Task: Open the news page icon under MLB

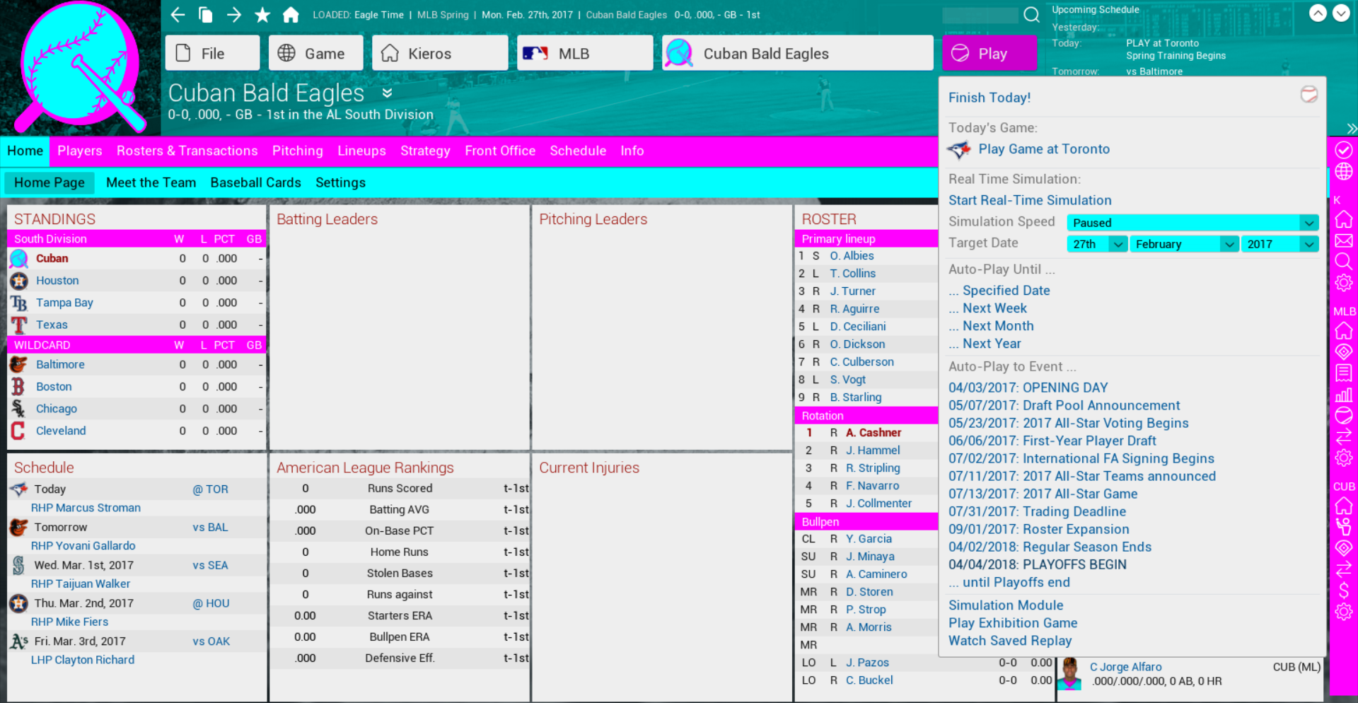Action: (1343, 373)
